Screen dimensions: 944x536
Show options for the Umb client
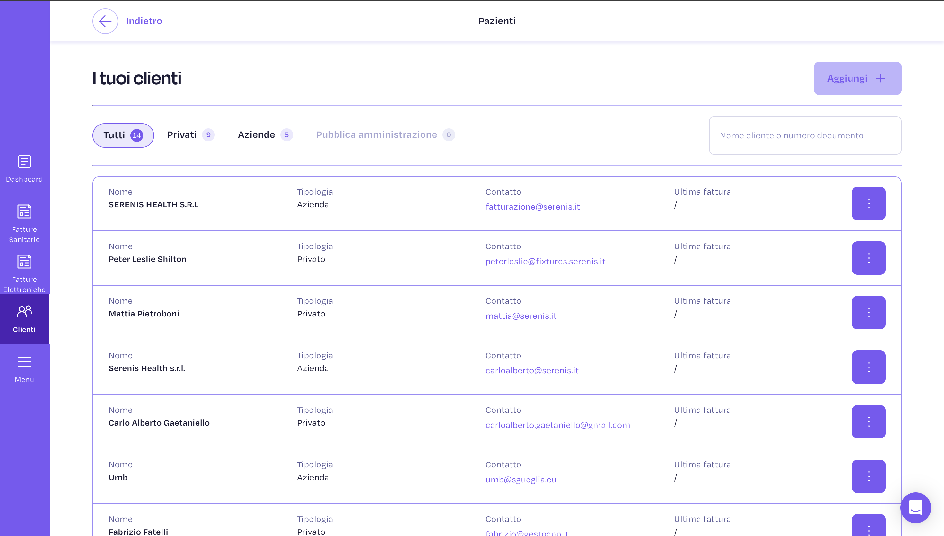[868, 476]
